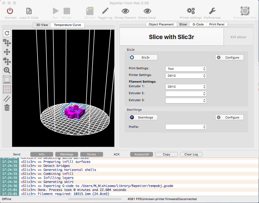Click the 'Done. Process took' log line

click(x=129, y=190)
